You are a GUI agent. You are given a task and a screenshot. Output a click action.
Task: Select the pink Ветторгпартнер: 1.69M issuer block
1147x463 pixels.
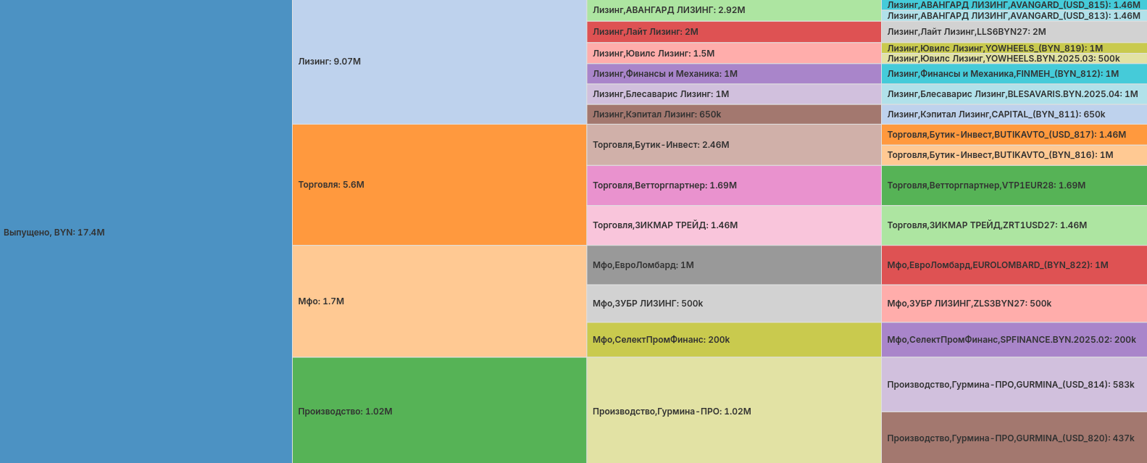[733, 185]
